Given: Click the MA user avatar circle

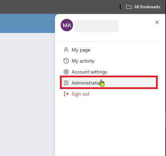Looking at the screenshot, I should [x=67, y=25].
